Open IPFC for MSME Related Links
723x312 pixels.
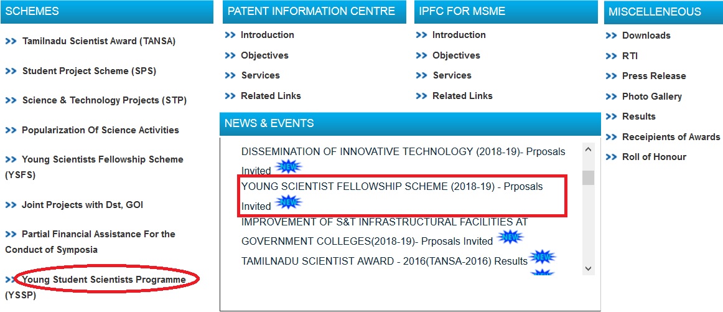[x=462, y=96]
